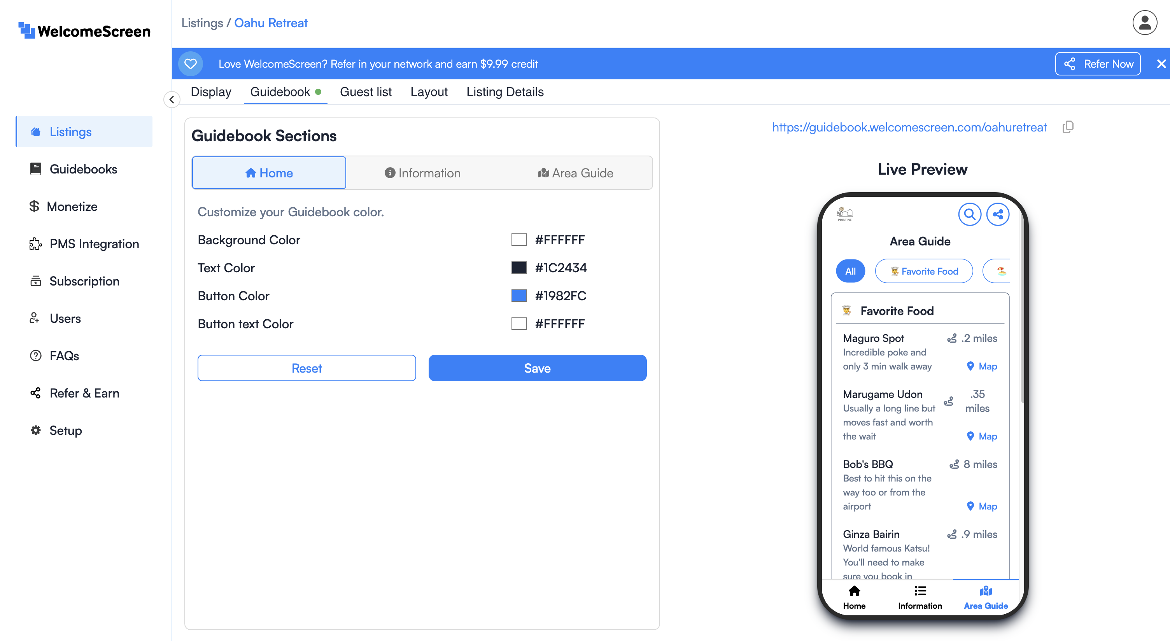Select the Guidebook tab
The height and width of the screenshot is (641, 1170).
[285, 92]
